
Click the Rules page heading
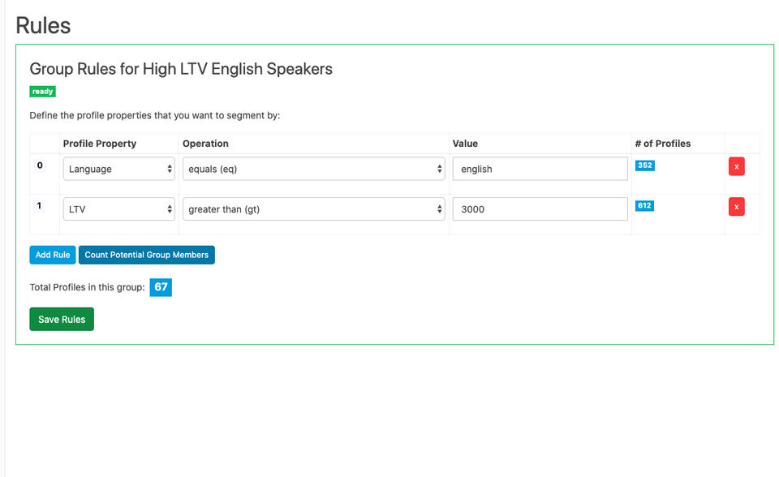pos(43,25)
